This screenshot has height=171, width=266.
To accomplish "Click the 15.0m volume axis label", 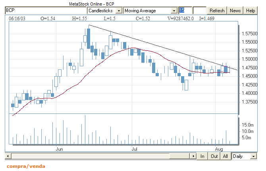I will click(247, 125).
